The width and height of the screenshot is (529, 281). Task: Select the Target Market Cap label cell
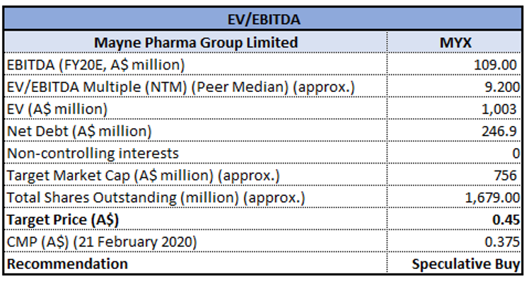(x=196, y=175)
